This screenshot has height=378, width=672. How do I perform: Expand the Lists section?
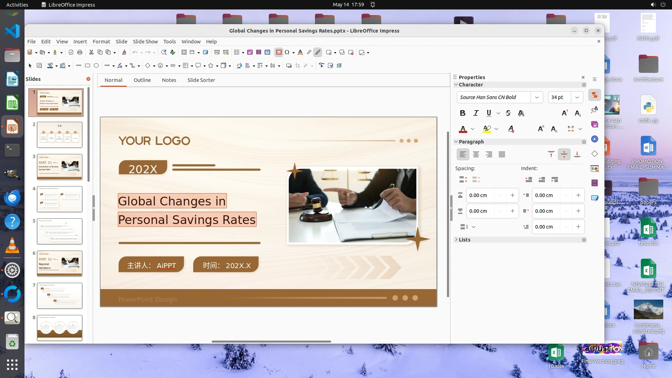coord(464,240)
